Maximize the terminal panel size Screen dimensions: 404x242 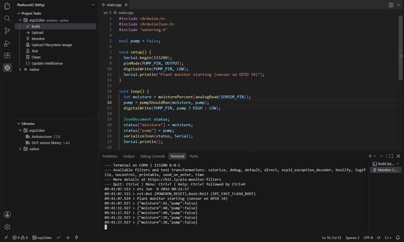[x=391, y=156]
